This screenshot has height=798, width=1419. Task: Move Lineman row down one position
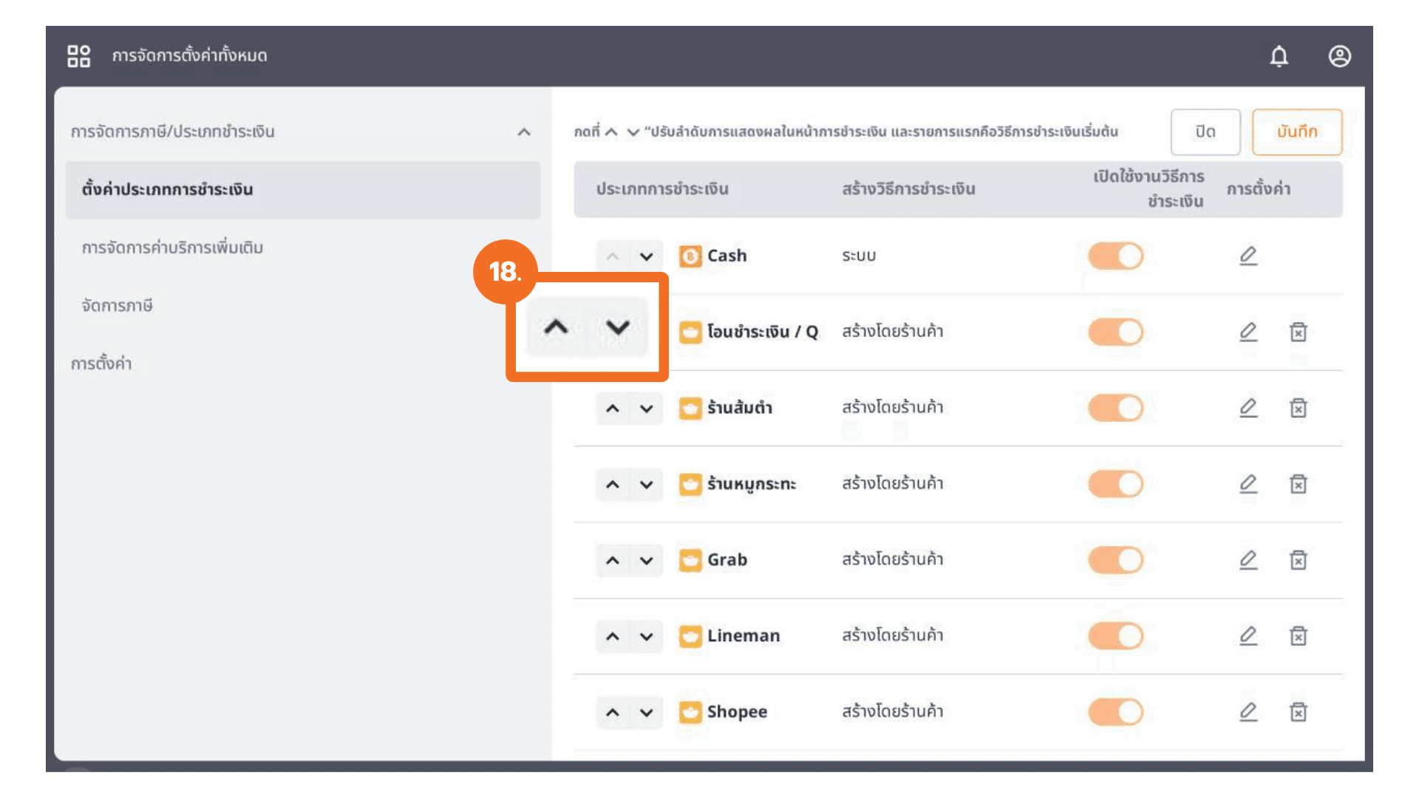[646, 636]
